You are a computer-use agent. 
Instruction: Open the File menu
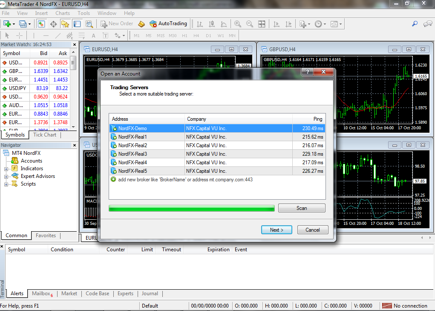(x=6, y=13)
